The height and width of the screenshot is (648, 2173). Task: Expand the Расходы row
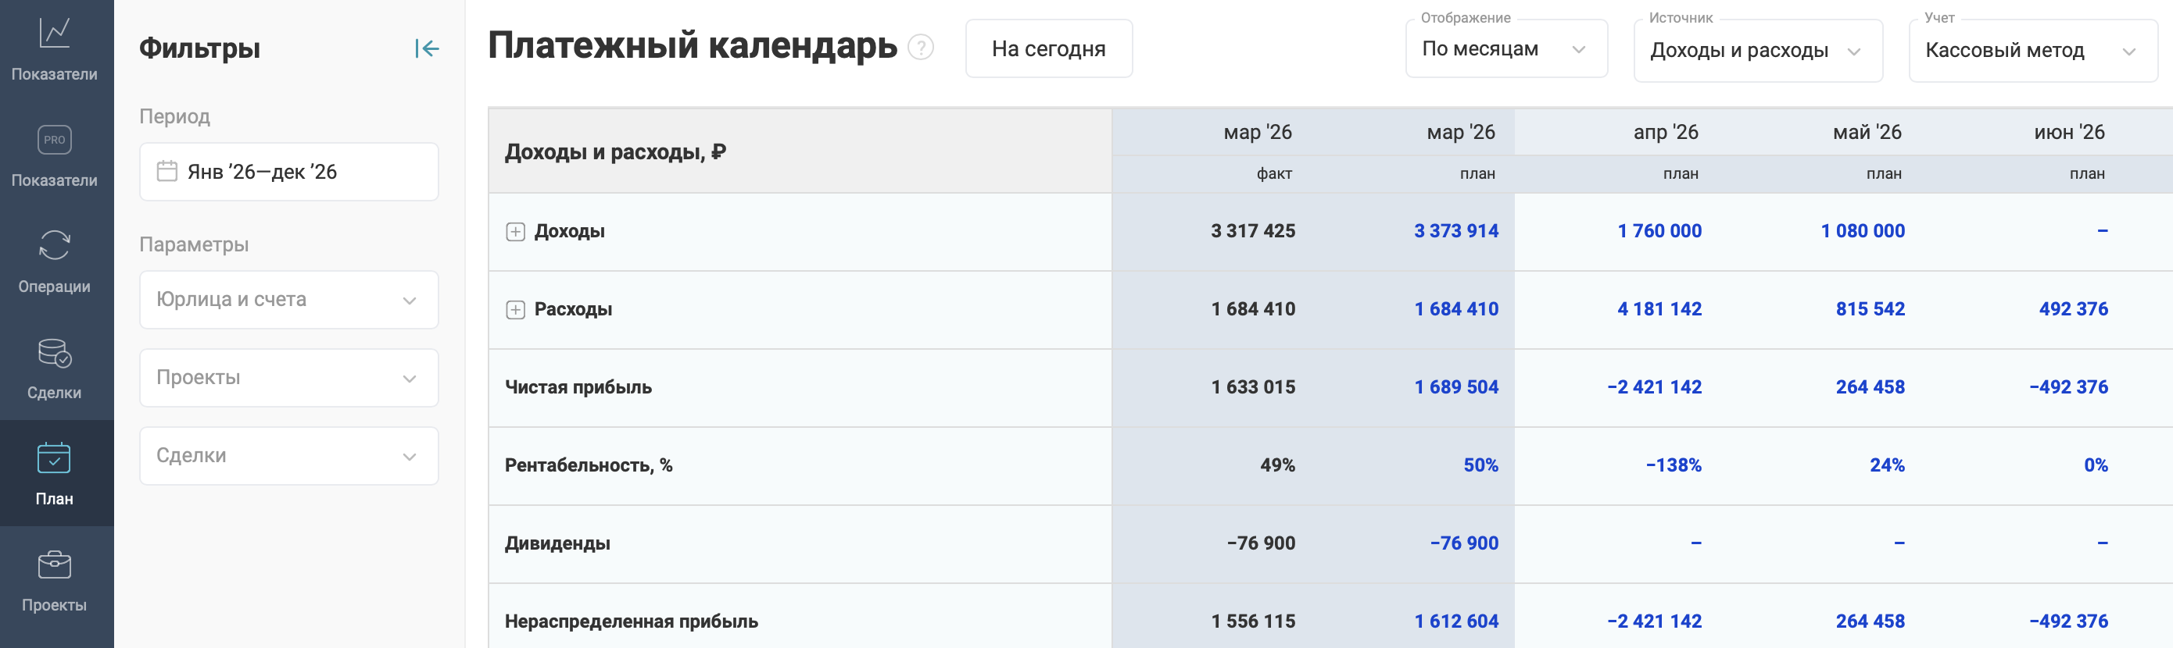[x=514, y=310]
